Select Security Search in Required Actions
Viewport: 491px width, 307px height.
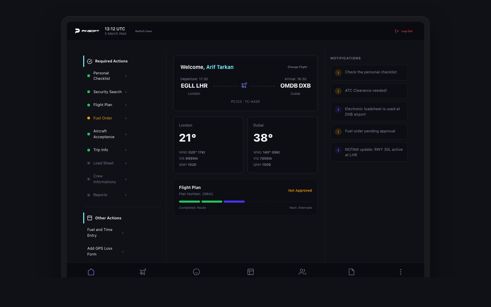click(x=107, y=92)
